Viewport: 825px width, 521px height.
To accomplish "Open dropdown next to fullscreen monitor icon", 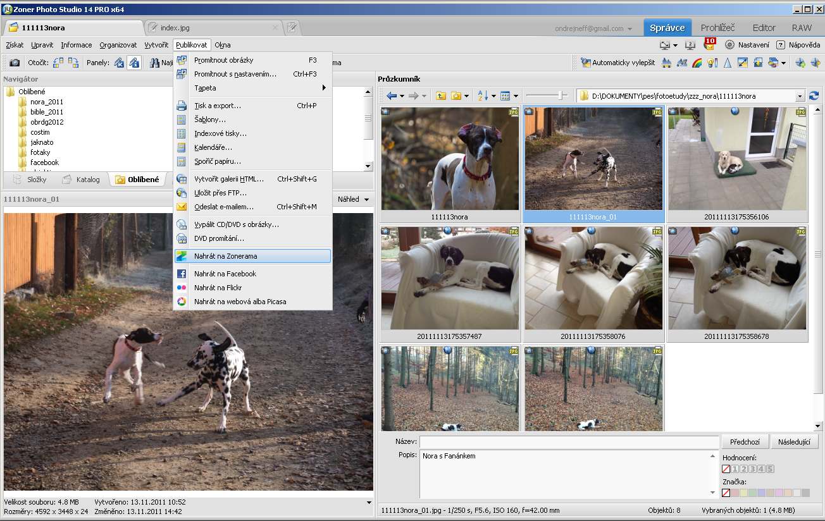I will pos(675,45).
